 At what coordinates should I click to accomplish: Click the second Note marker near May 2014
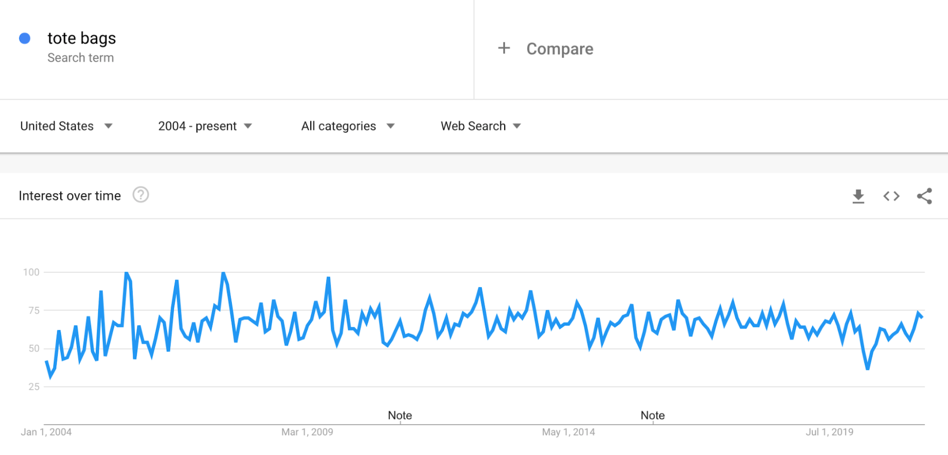tap(652, 415)
